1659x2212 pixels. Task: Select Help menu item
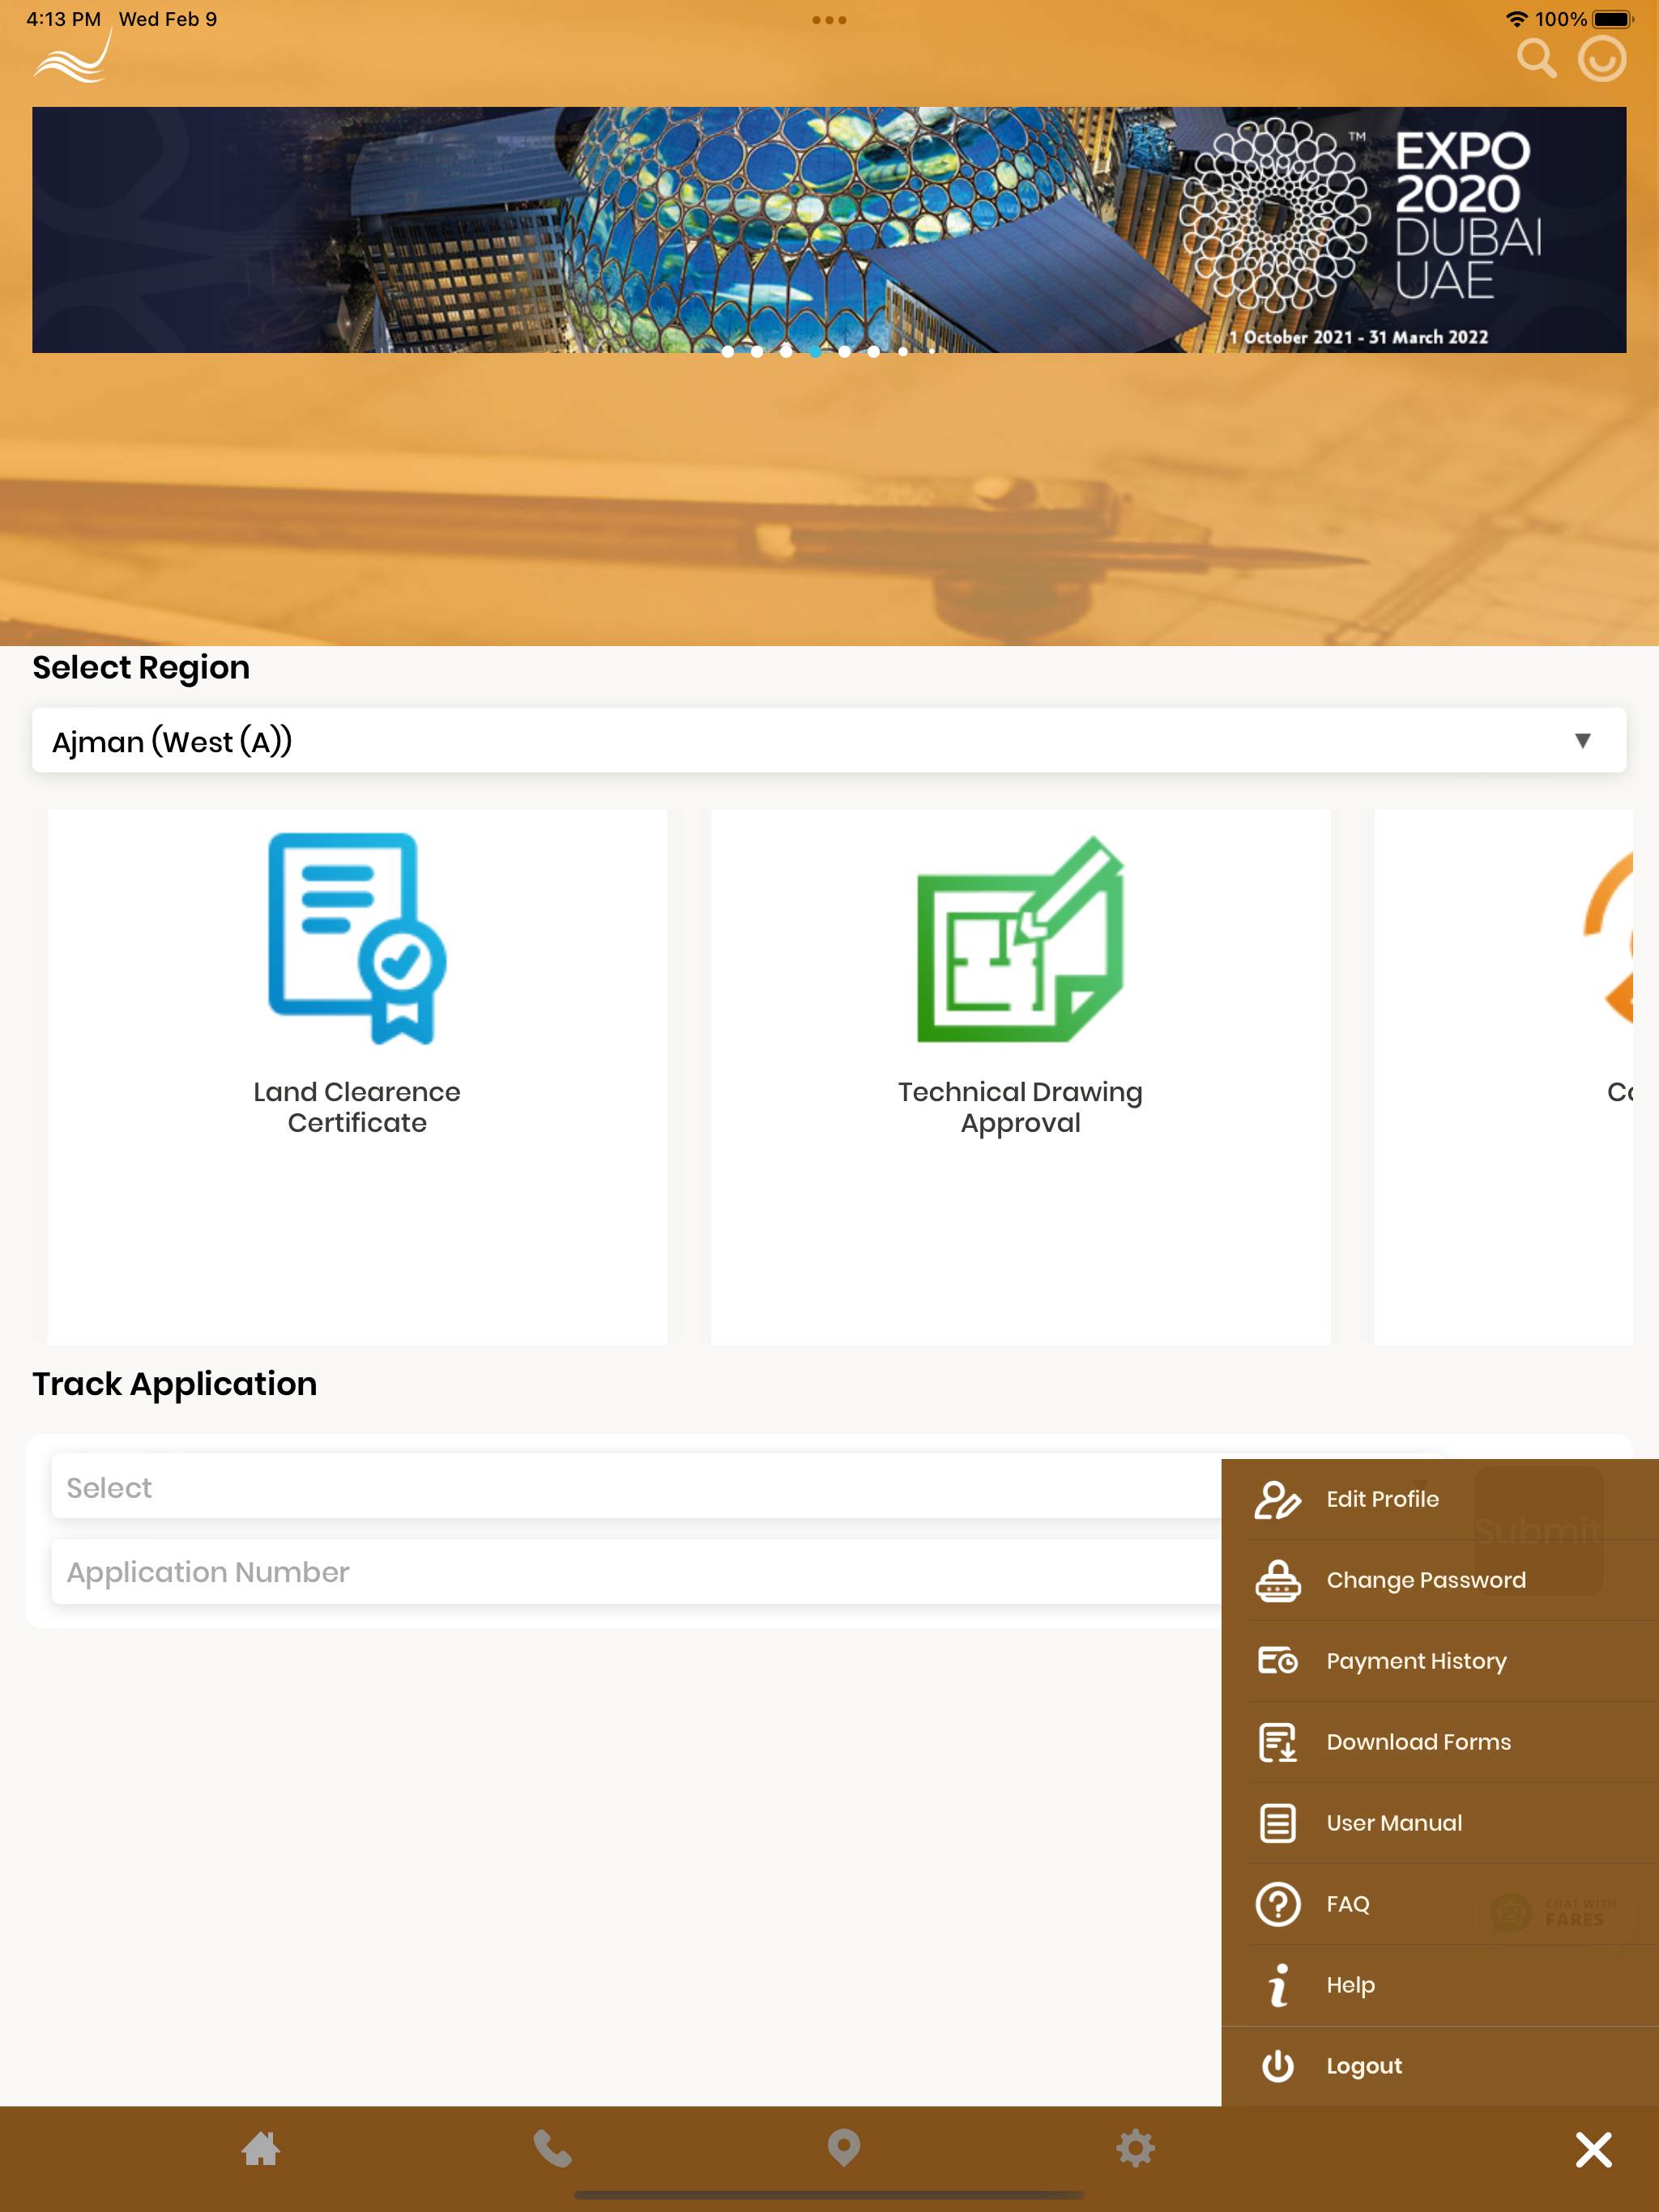(1439, 1985)
